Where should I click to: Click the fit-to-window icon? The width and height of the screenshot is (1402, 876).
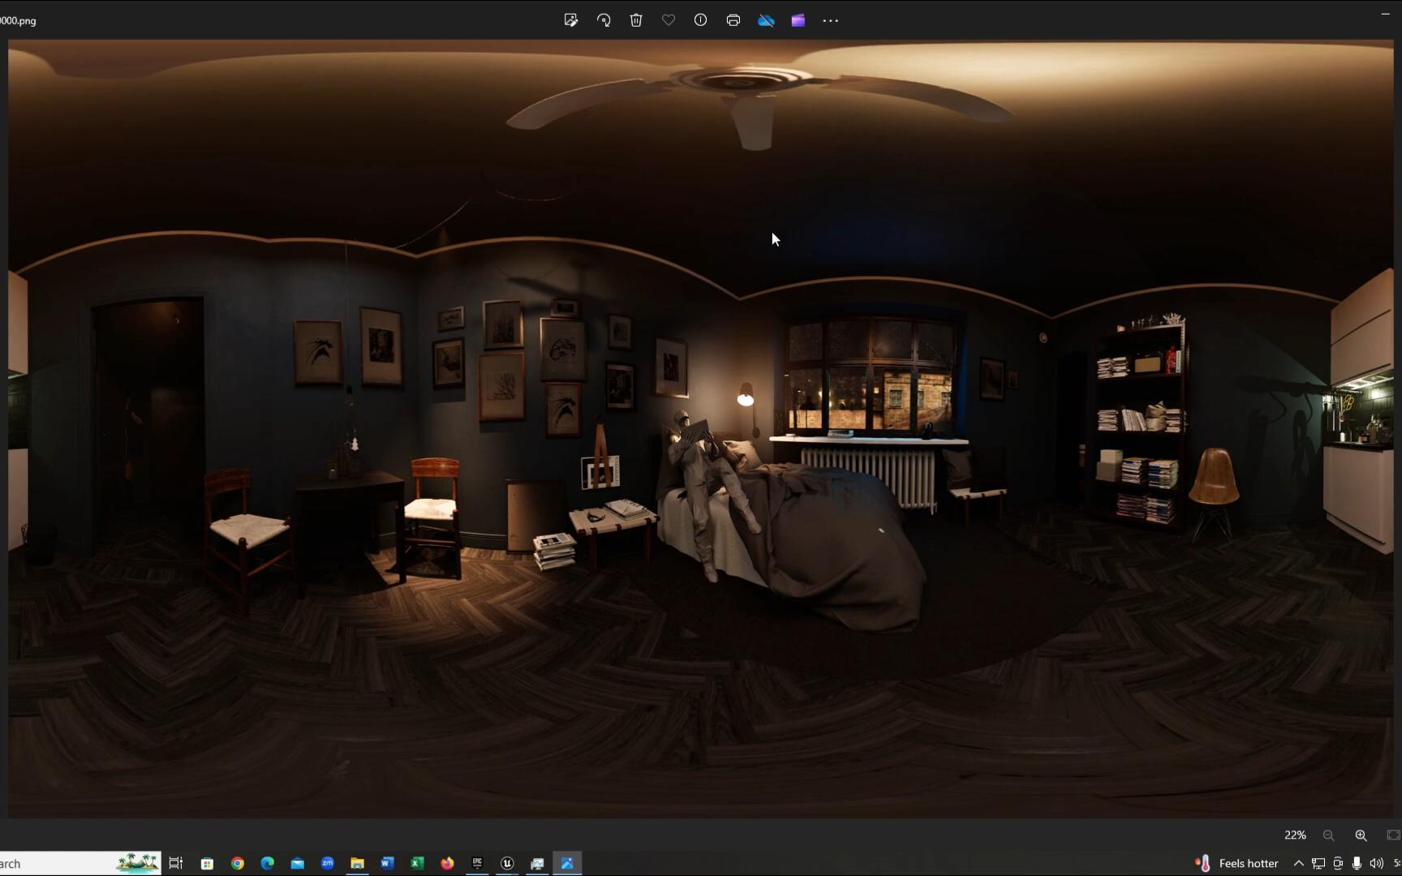(1393, 835)
